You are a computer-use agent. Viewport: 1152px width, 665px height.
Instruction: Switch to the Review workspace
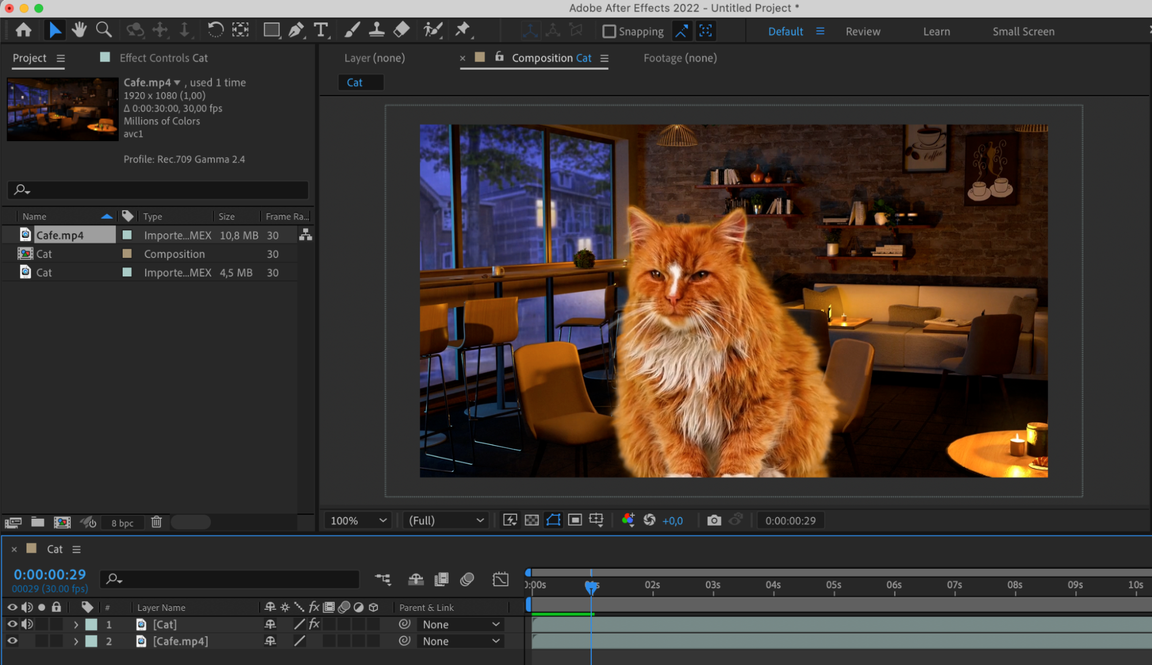coord(862,32)
